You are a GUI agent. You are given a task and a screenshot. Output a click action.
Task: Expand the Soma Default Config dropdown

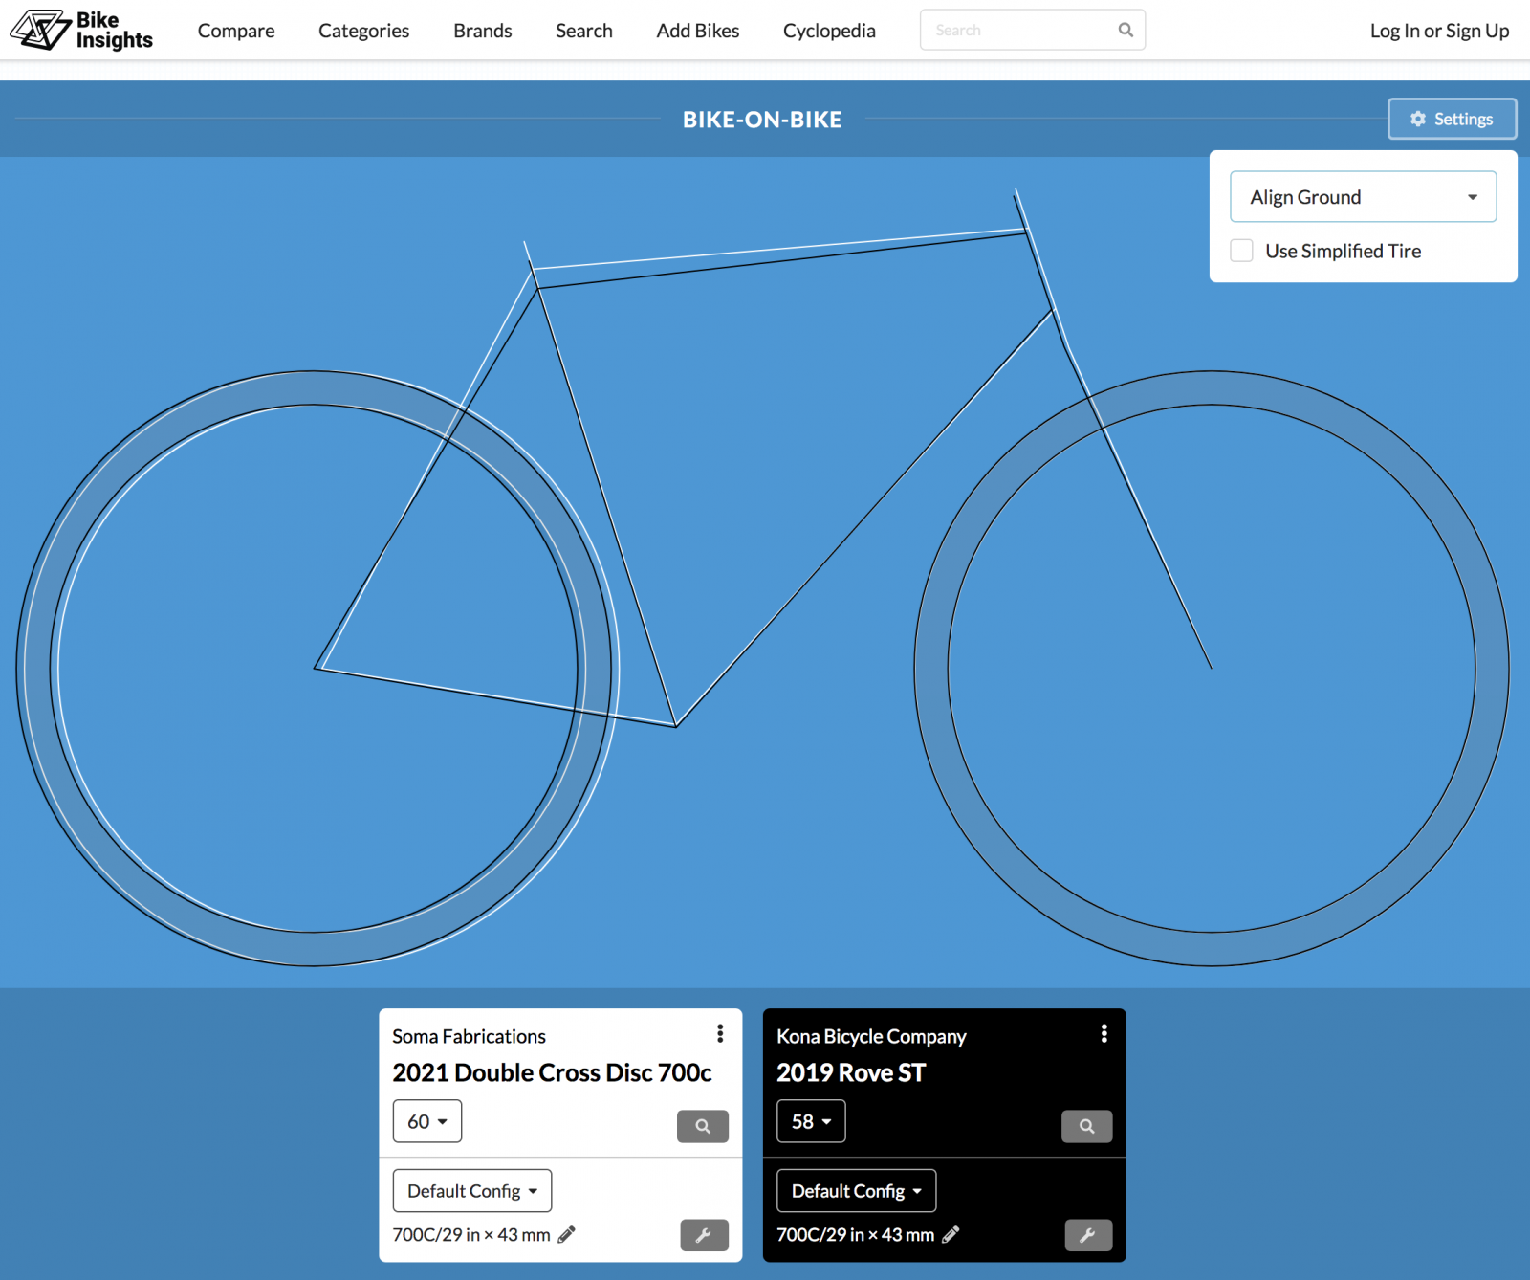click(x=472, y=1191)
